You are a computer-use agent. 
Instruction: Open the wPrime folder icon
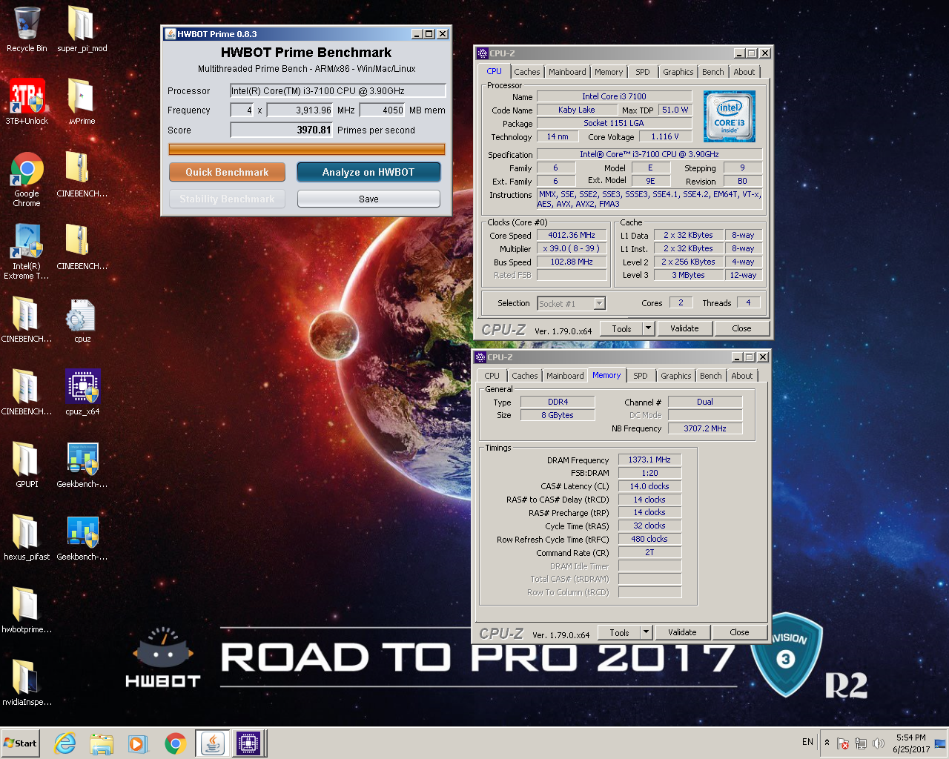(82, 102)
